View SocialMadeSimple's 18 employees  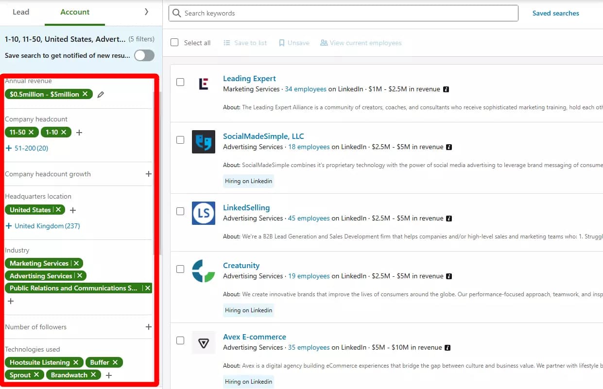tap(309, 147)
